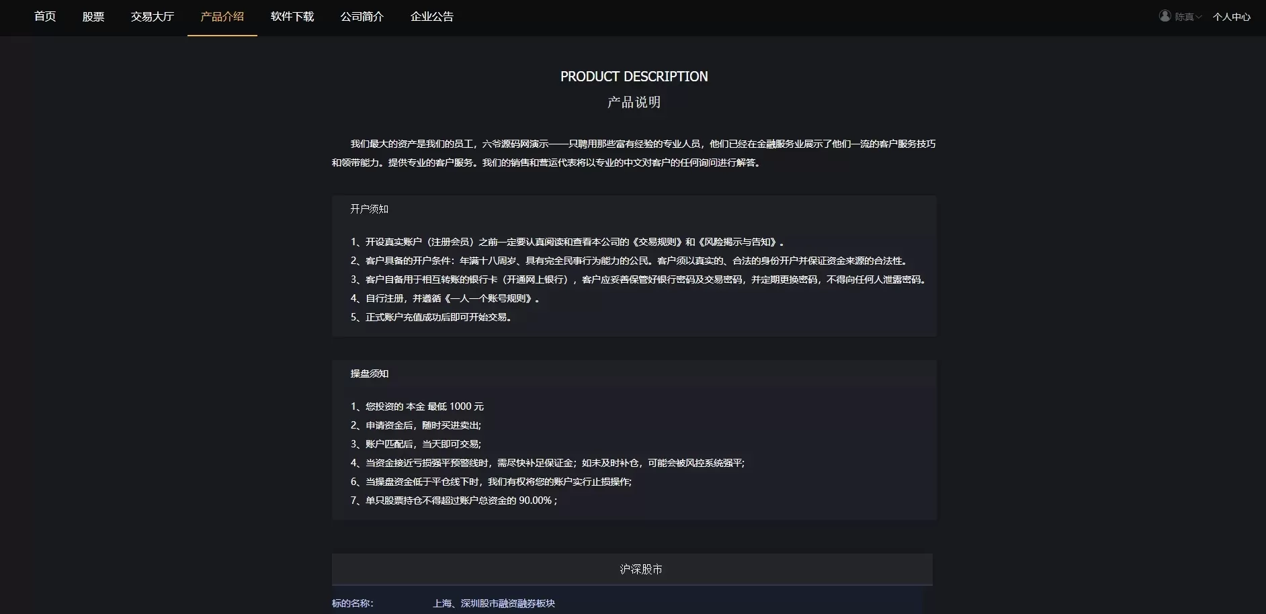The image size is (1266, 614).
Task: Expand the 陈真 account dropdown arrow
Action: coord(1199,17)
